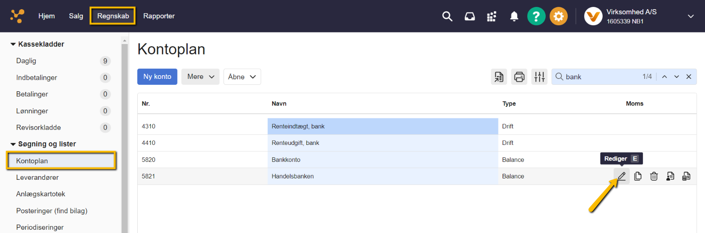This screenshot has height=233, width=705.
Task: Open the Åbne dropdown
Action: (242, 77)
